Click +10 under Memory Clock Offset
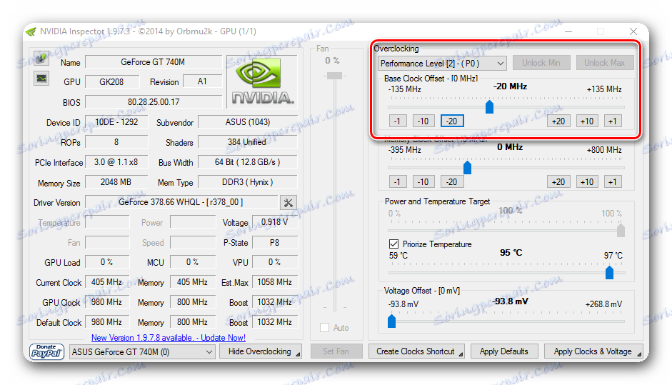 [587, 181]
